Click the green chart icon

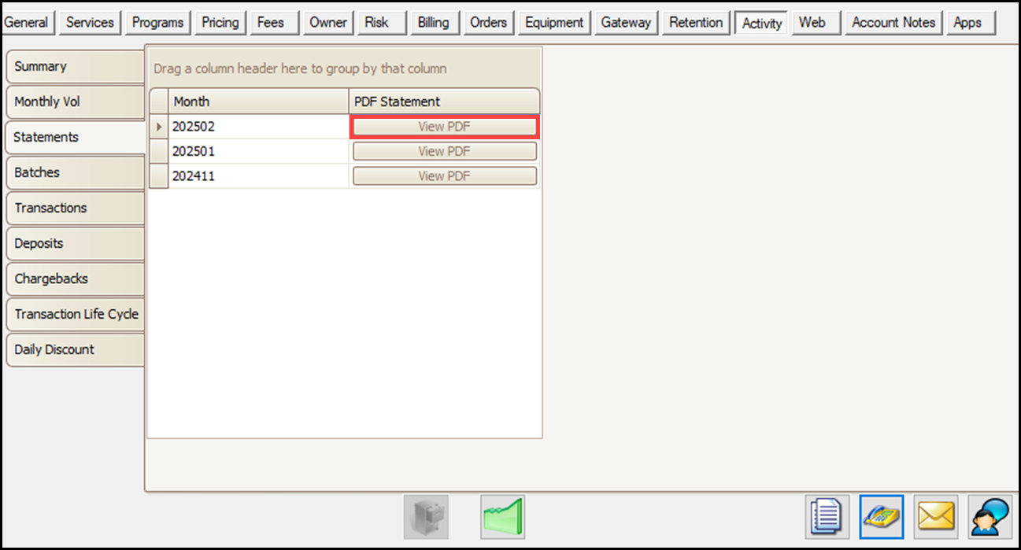tap(502, 517)
